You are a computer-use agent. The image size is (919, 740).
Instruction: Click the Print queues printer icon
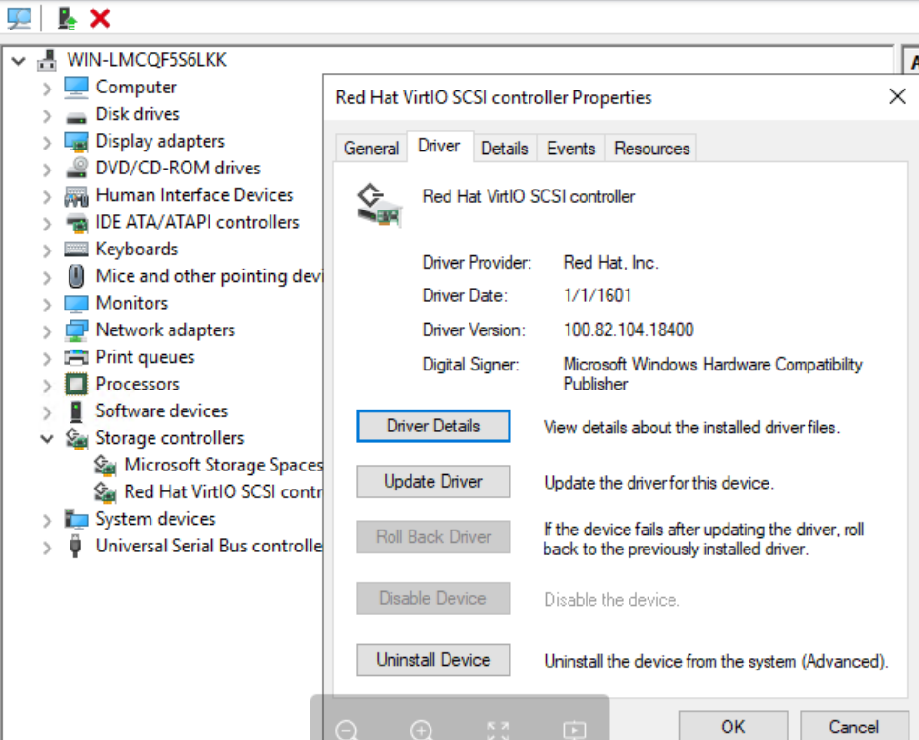[x=76, y=357]
